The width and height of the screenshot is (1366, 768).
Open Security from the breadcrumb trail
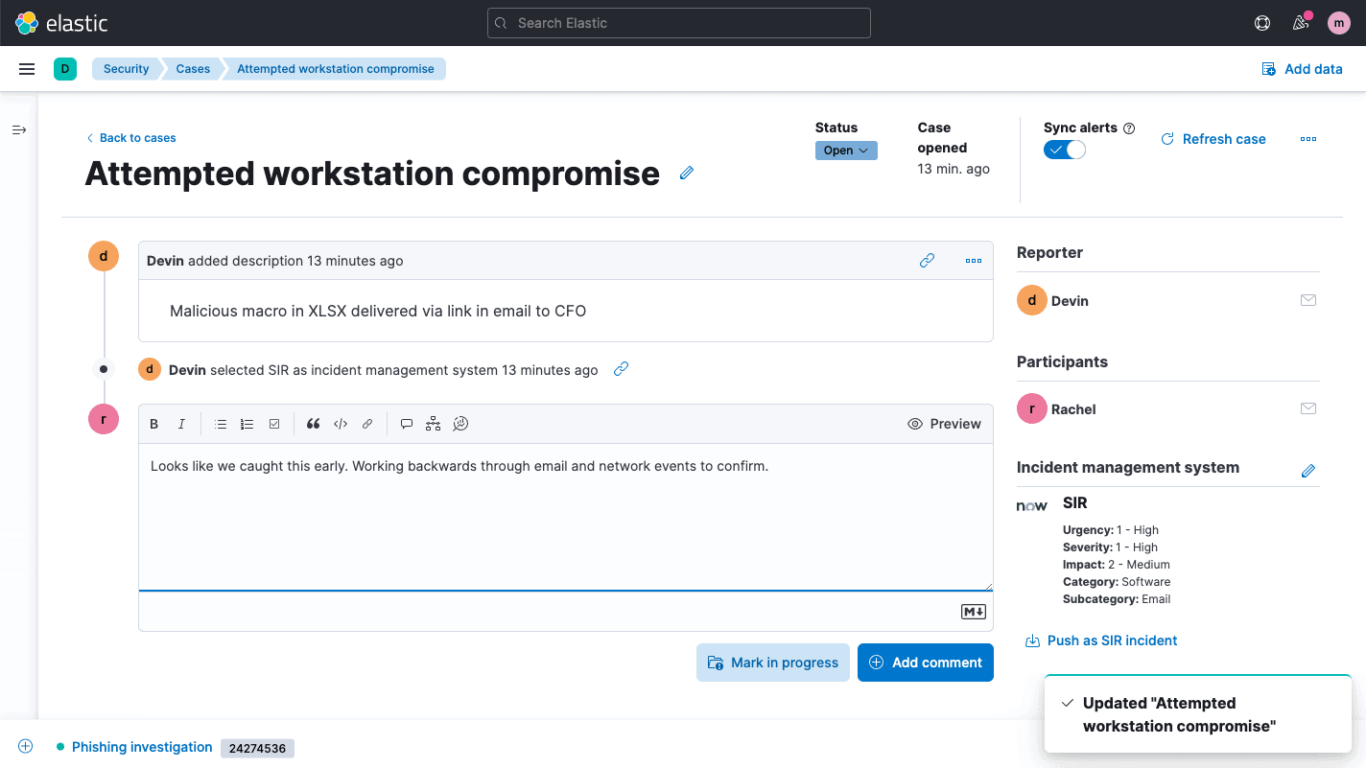126,68
